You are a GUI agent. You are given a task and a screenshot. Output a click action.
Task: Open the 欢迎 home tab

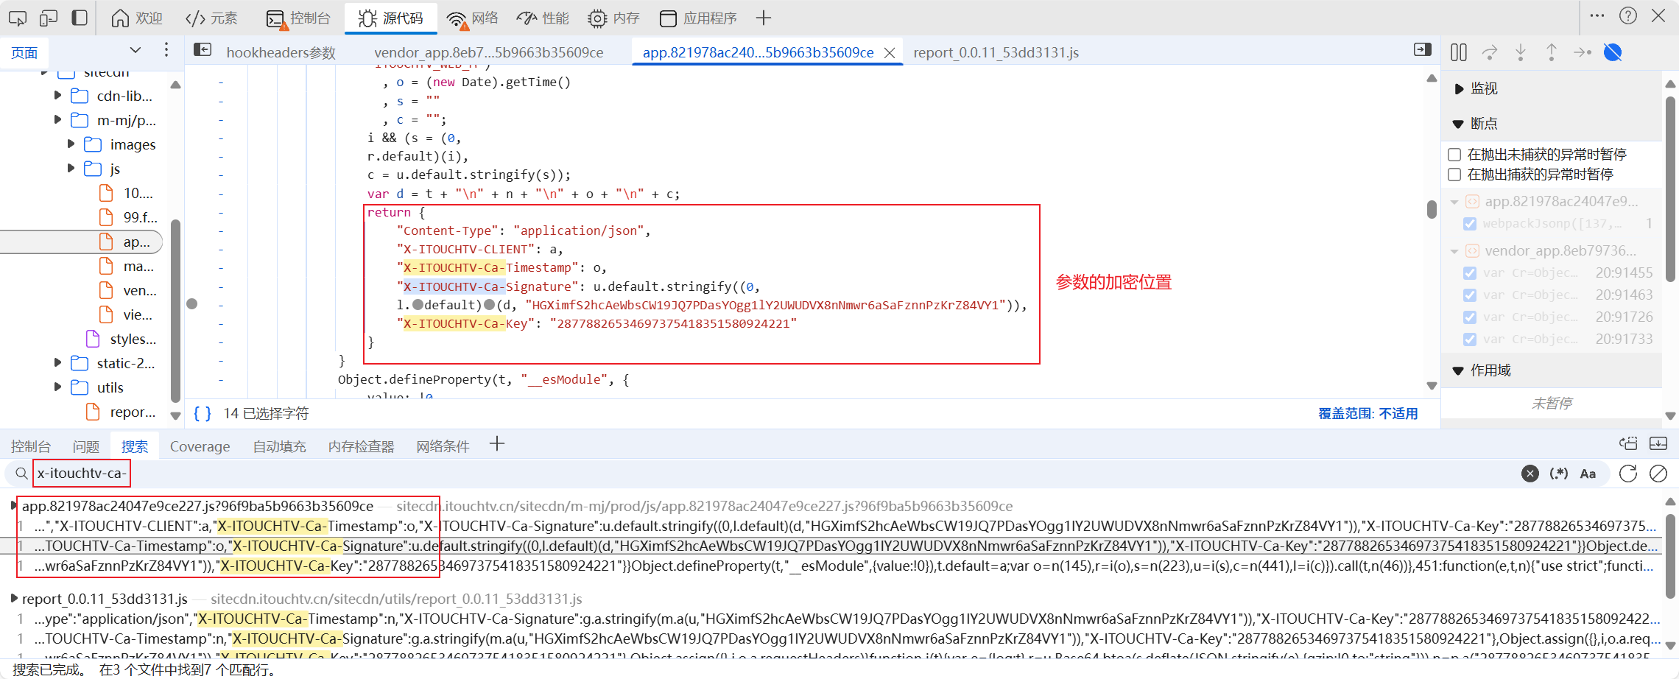coord(136,18)
